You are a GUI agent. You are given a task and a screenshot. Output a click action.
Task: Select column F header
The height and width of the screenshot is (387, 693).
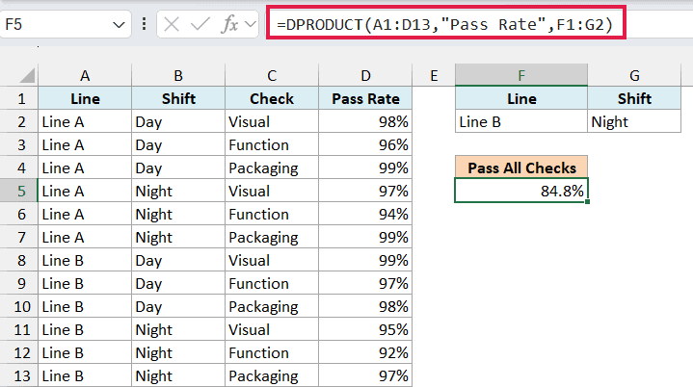click(x=521, y=75)
